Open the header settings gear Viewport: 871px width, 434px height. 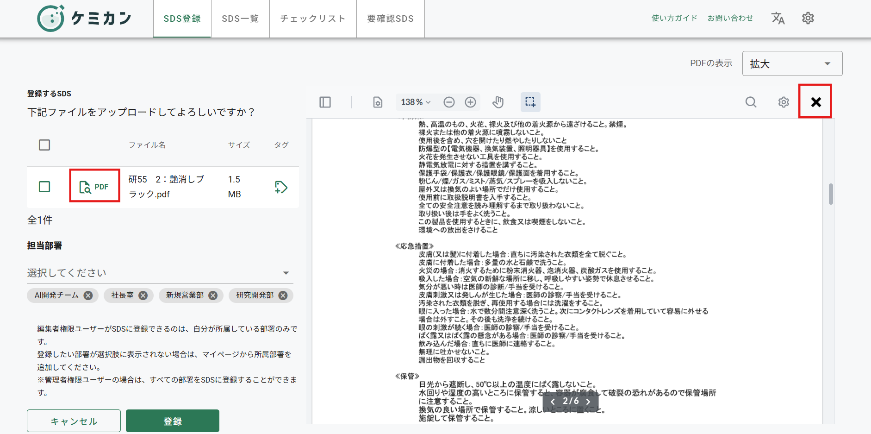(x=808, y=19)
